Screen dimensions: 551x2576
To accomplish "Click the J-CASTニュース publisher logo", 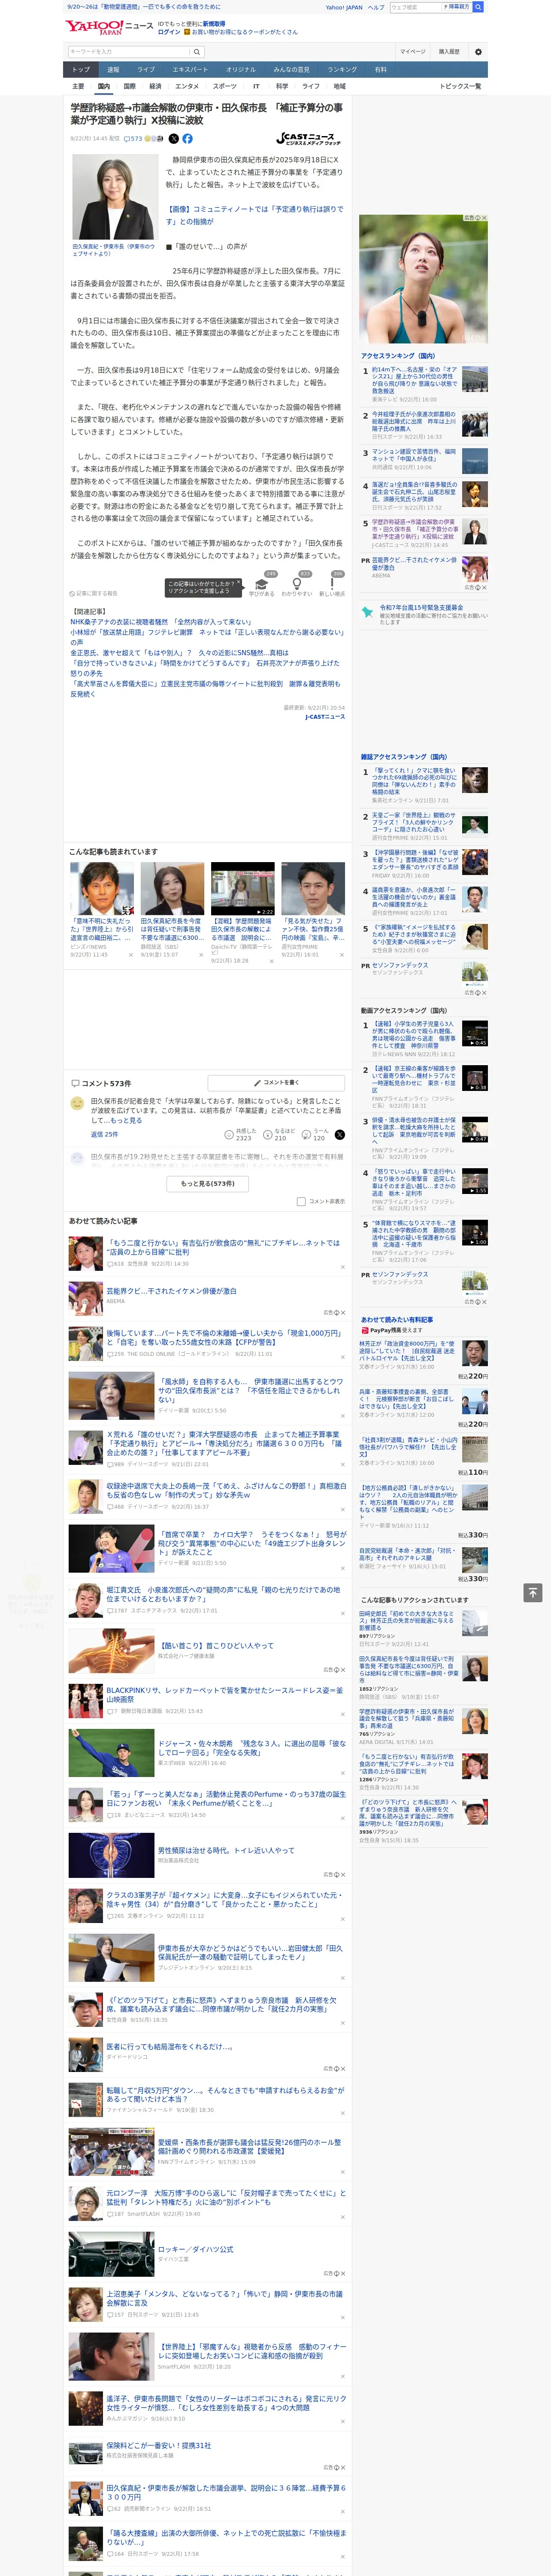I will click(x=308, y=139).
